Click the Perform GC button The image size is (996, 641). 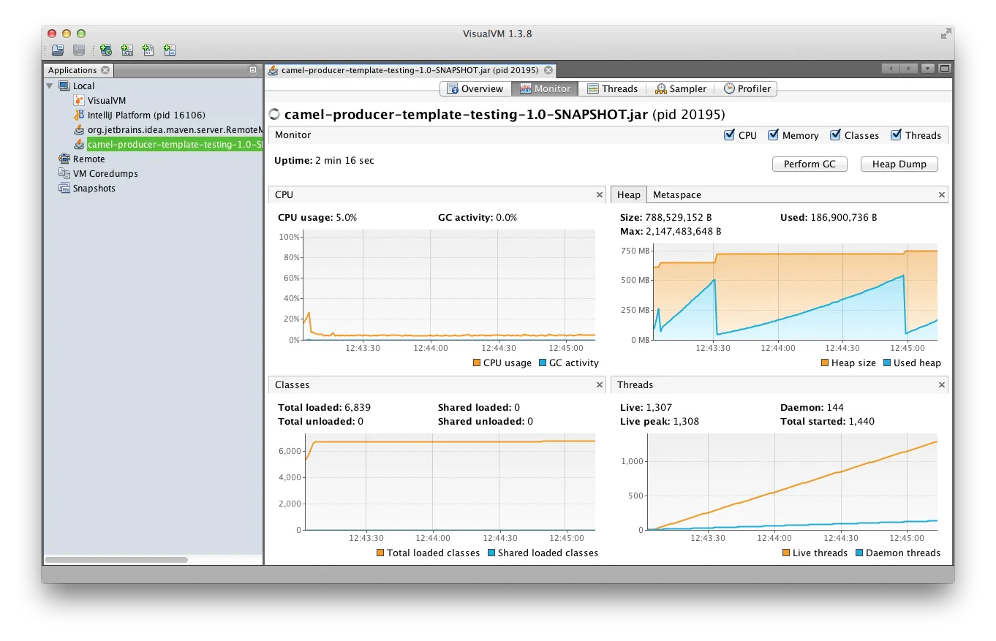(810, 164)
